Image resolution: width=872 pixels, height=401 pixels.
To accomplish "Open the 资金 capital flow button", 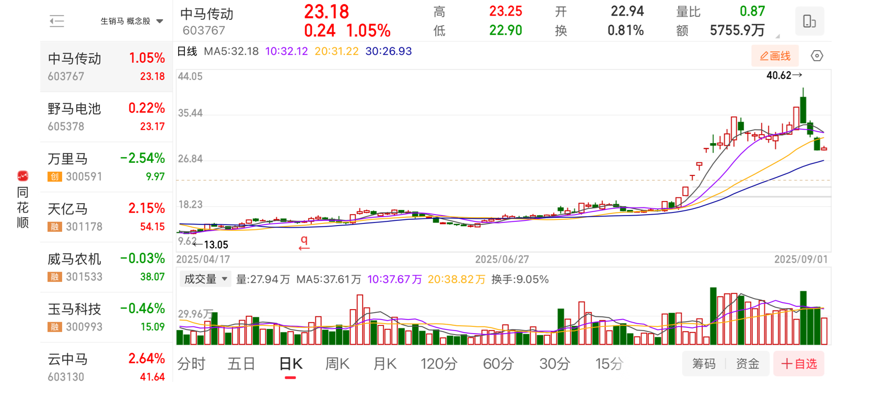I will click(x=748, y=364).
